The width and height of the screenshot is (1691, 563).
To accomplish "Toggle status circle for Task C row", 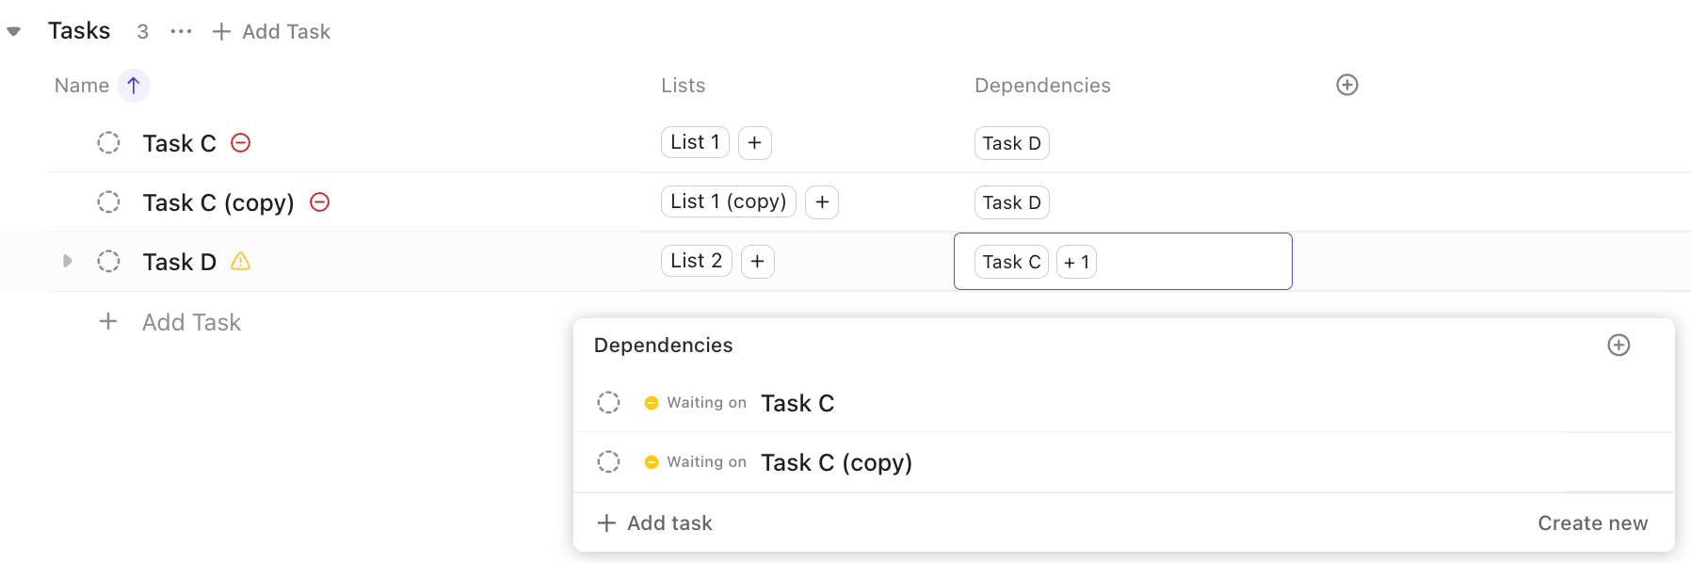I will 109,143.
